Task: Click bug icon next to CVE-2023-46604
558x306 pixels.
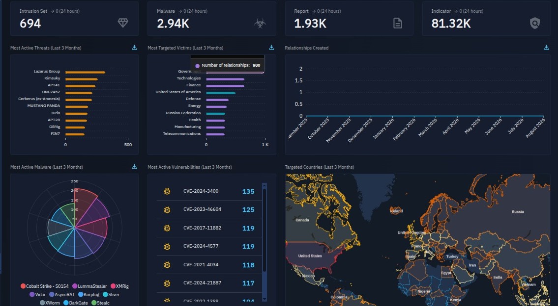Action: [167, 210]
